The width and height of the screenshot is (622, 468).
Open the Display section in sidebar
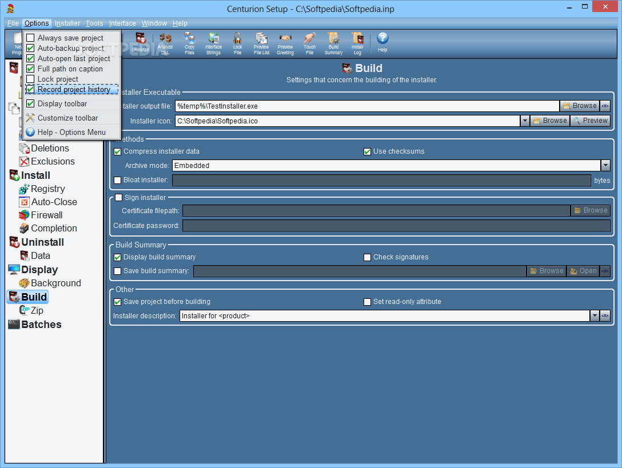click(33, 269)
